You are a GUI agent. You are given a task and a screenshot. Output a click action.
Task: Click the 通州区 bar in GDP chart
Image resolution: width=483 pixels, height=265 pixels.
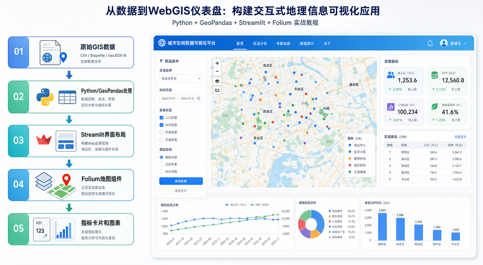(437, 235)
